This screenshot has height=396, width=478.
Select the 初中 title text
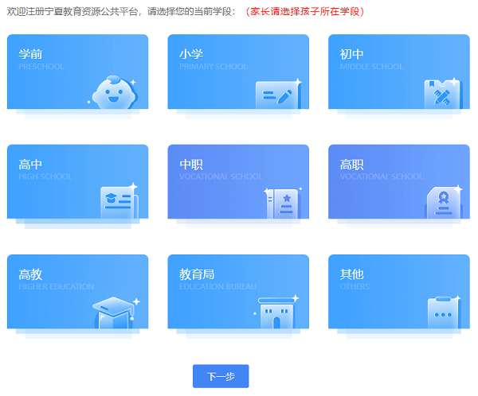pyautogui.click(x=351, y=54)
